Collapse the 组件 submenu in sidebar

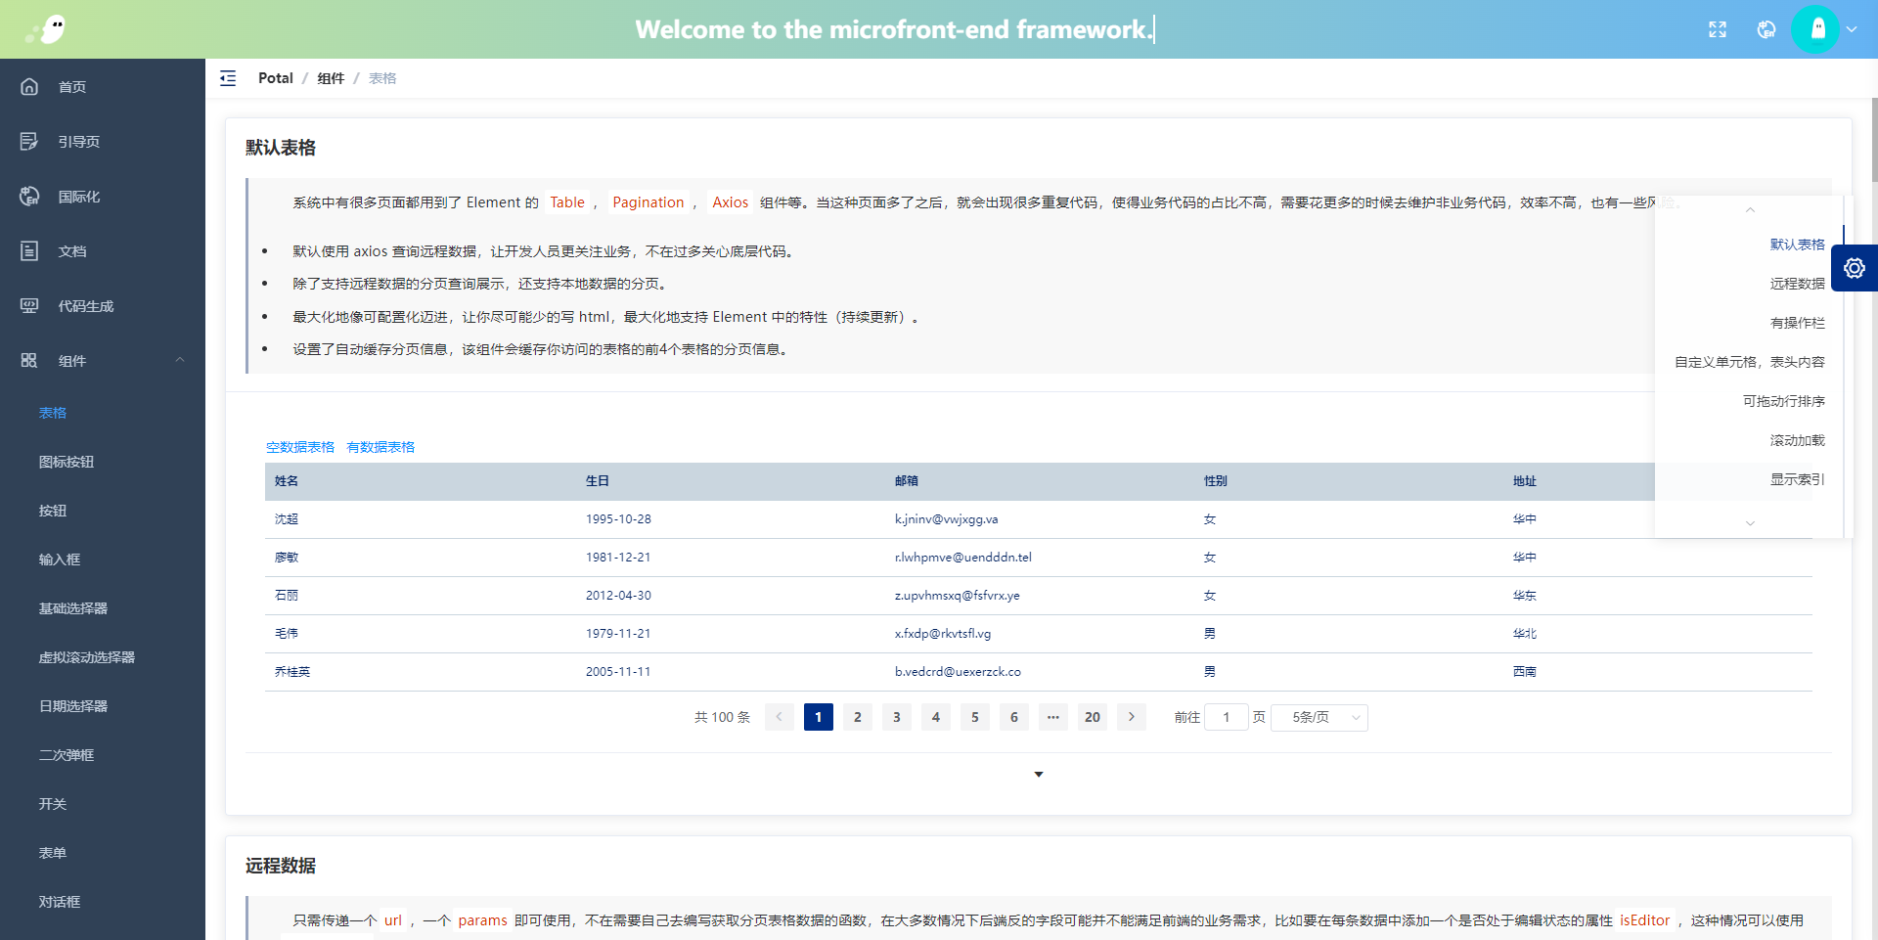click(x=180, y=360)
